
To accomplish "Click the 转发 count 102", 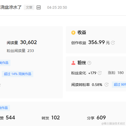I will [x=56, y=118].
